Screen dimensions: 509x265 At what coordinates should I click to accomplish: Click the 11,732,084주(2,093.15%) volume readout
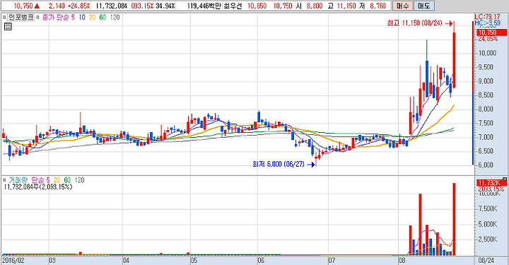pos(38,187)
